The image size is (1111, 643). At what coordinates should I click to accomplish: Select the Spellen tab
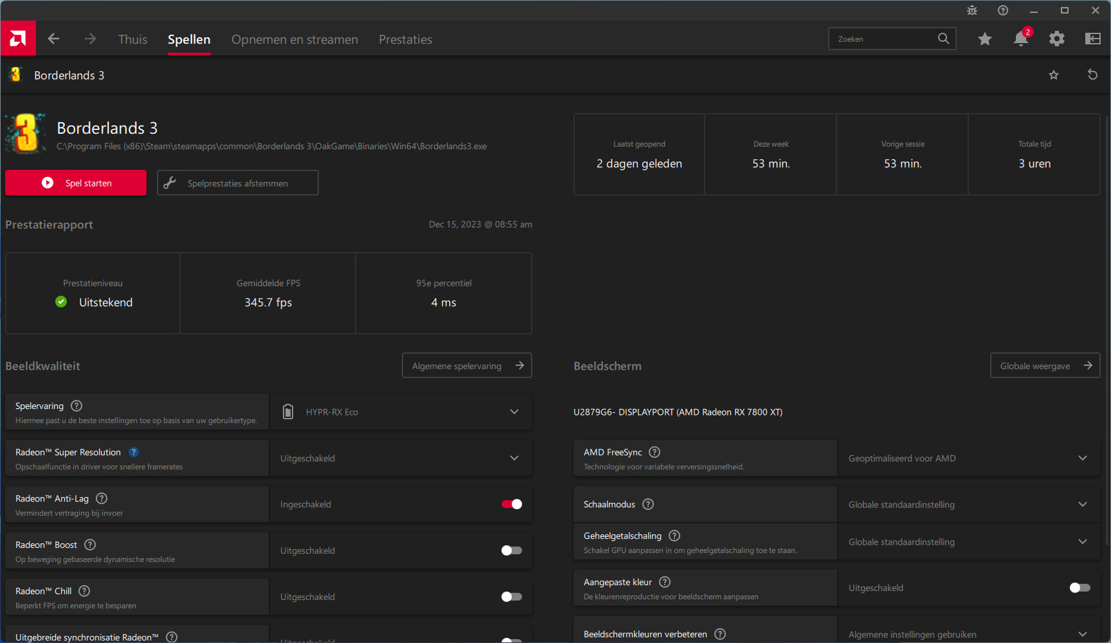[189, 39]
